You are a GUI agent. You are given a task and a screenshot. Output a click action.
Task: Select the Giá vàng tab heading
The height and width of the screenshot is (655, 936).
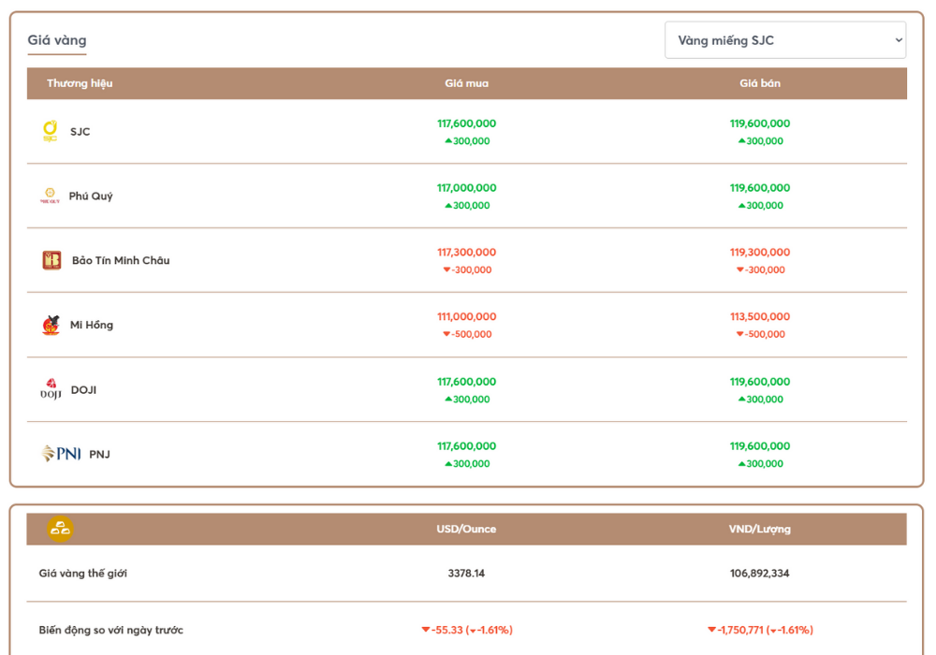[57, 40]
